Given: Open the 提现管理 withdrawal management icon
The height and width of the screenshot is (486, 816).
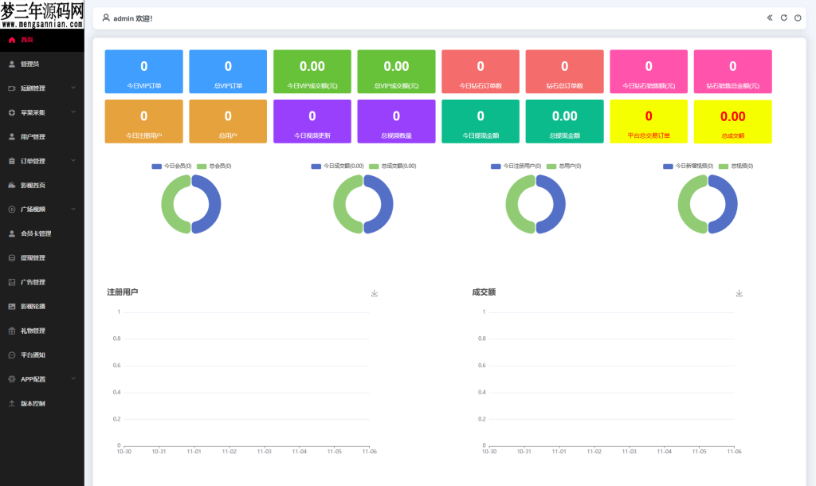Looking at the screenshot, I should (x=11, y=257).
